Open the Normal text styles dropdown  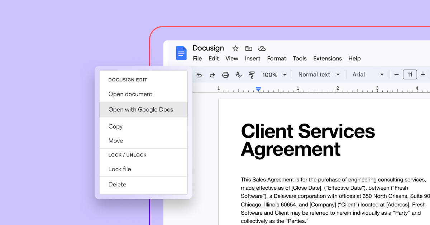[318, 74]
